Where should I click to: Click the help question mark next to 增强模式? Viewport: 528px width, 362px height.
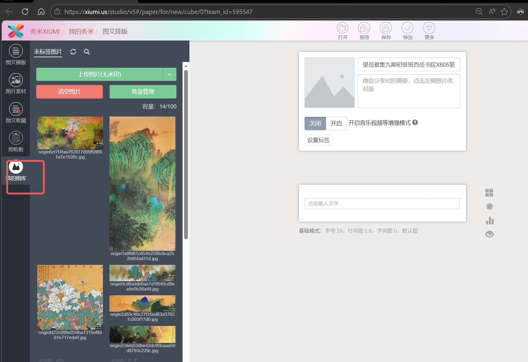415,122
